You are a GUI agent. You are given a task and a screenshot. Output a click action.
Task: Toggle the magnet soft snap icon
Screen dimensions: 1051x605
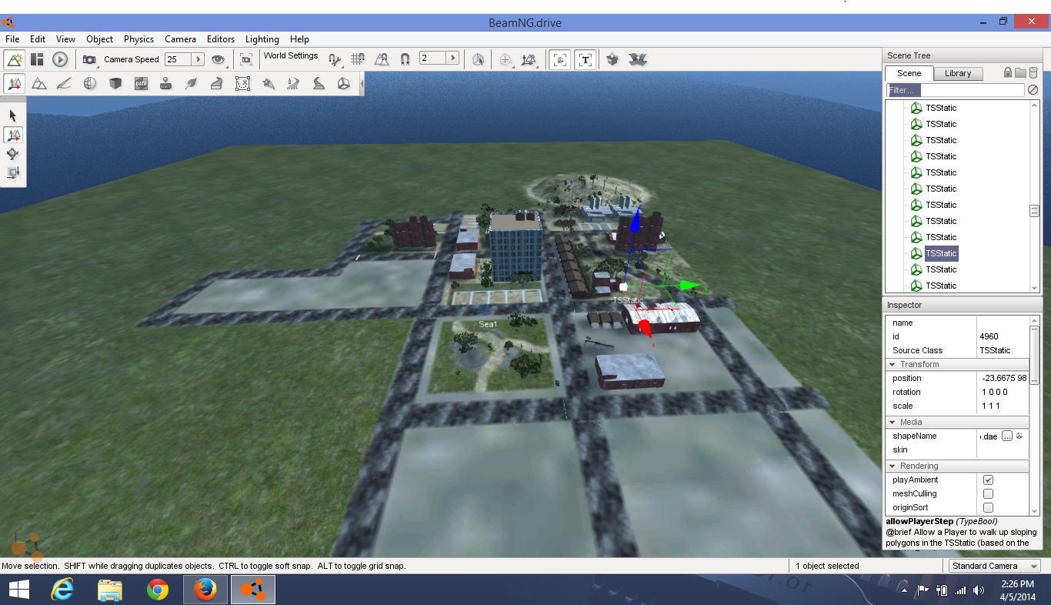click(405, 59)
